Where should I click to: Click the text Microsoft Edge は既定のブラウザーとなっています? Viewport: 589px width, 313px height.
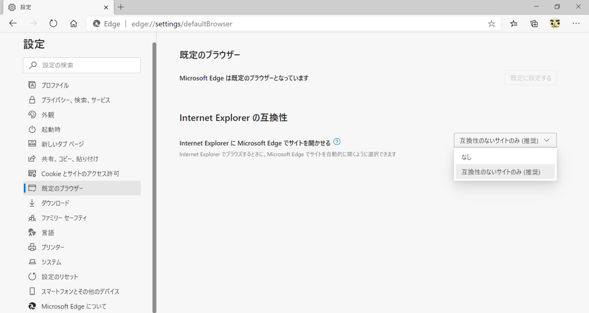coord(244,78)
